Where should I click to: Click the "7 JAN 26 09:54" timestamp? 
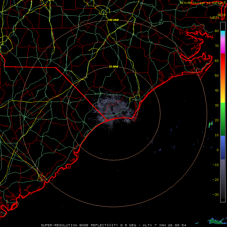click(170, 225)
